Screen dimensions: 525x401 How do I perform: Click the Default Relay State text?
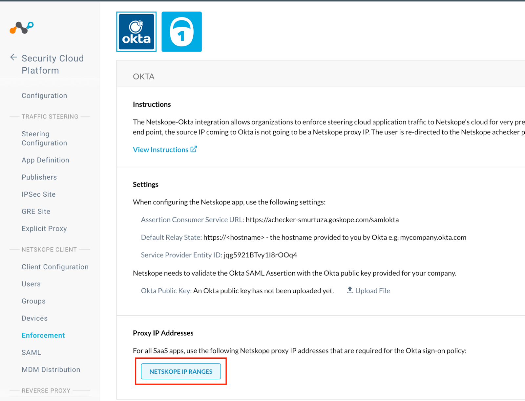tap(304, 237)
